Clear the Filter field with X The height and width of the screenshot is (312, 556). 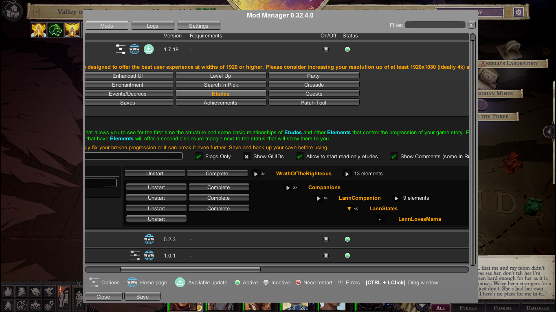coord(471,25)
